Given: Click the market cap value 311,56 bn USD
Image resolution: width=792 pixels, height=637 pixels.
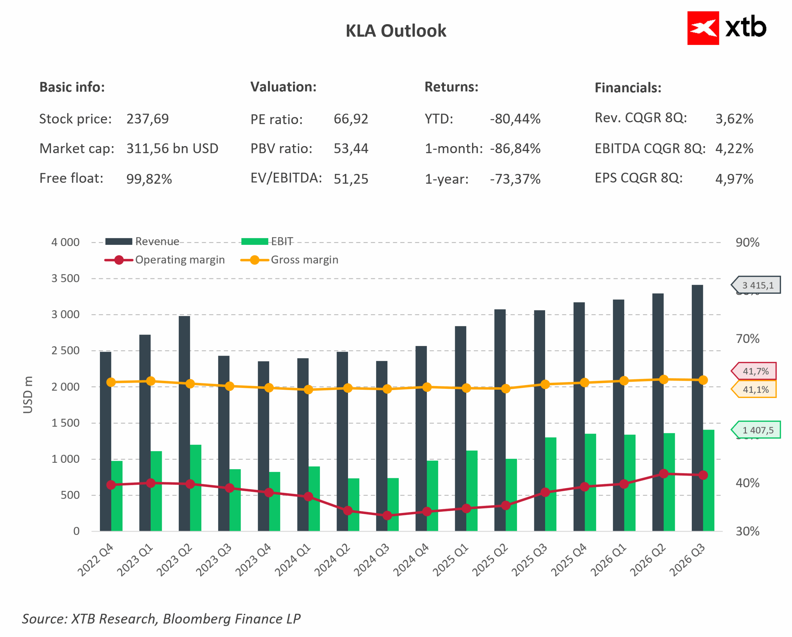Looking at the screenshot, I should pos(172,149).
